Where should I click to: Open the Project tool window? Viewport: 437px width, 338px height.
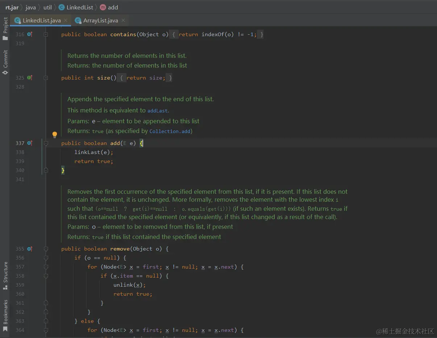pos(5,29)
